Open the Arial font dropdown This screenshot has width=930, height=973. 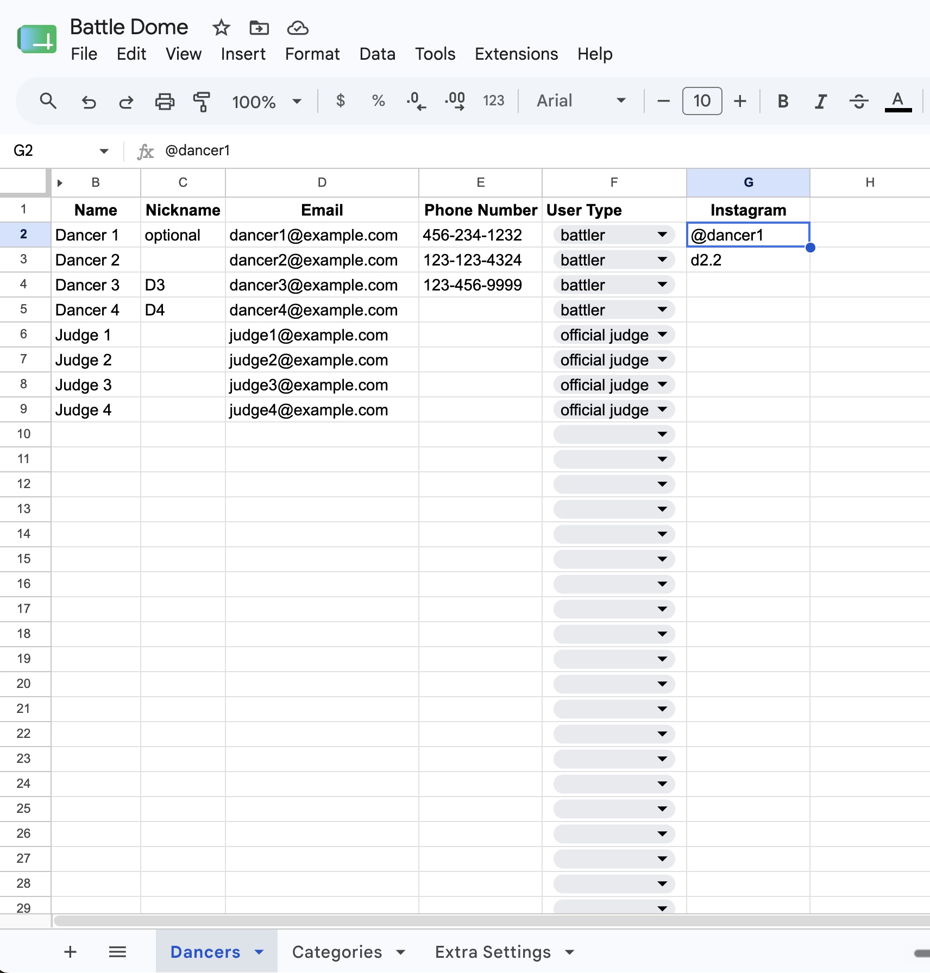point(581,101)
